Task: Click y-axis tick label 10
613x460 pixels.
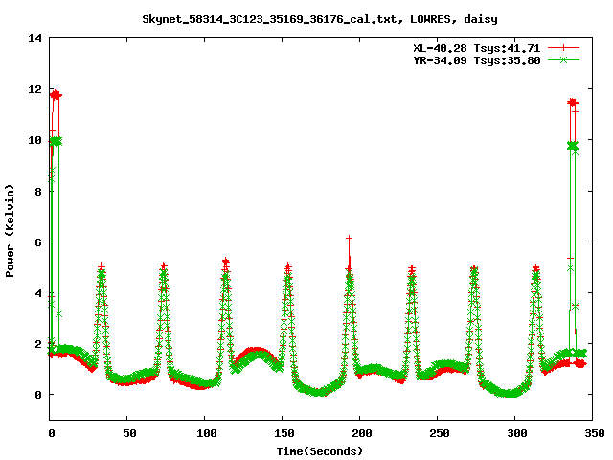Action: click(34, 141)
